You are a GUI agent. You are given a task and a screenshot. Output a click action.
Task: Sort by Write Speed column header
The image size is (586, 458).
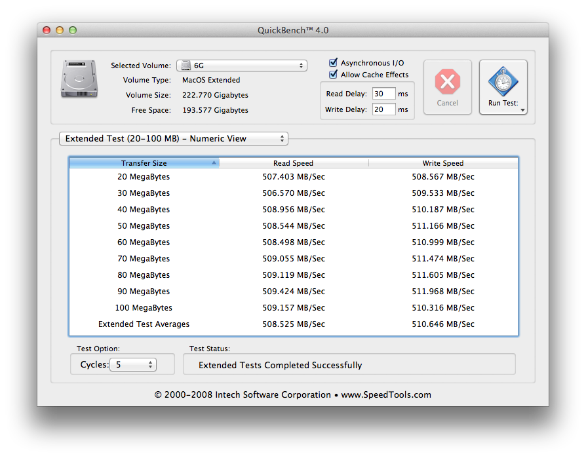point(443,163)
